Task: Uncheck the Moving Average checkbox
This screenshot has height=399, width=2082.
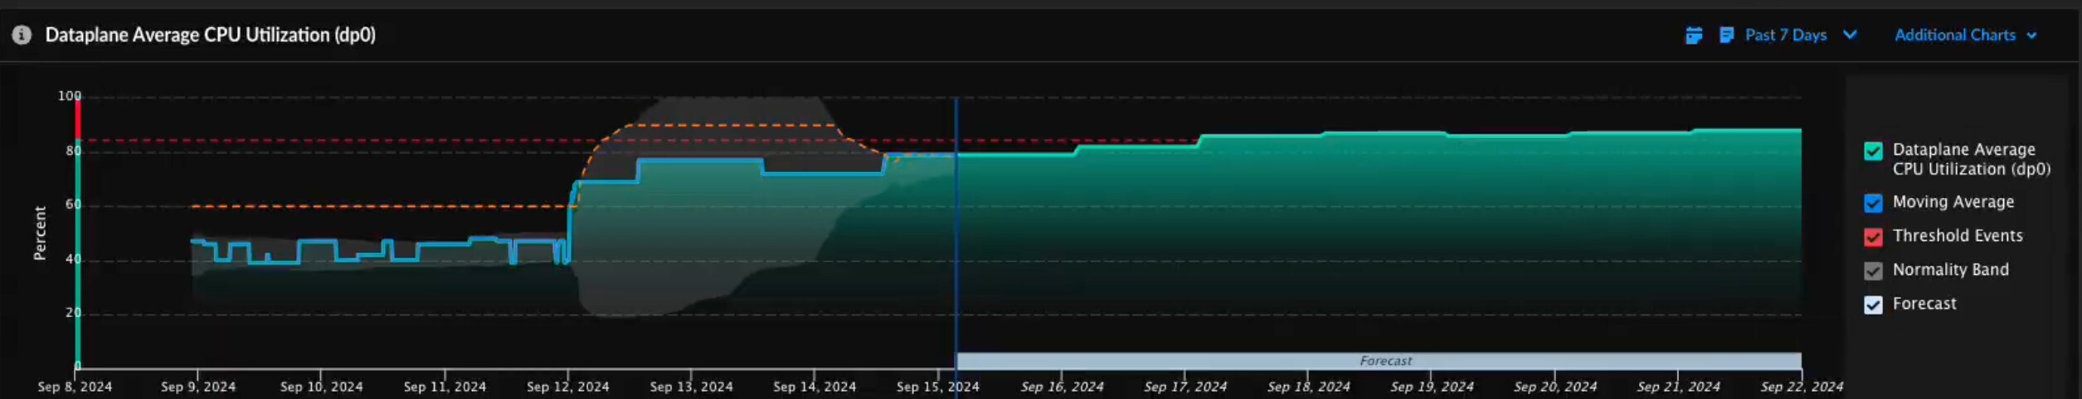Action: click(1873, 203)
